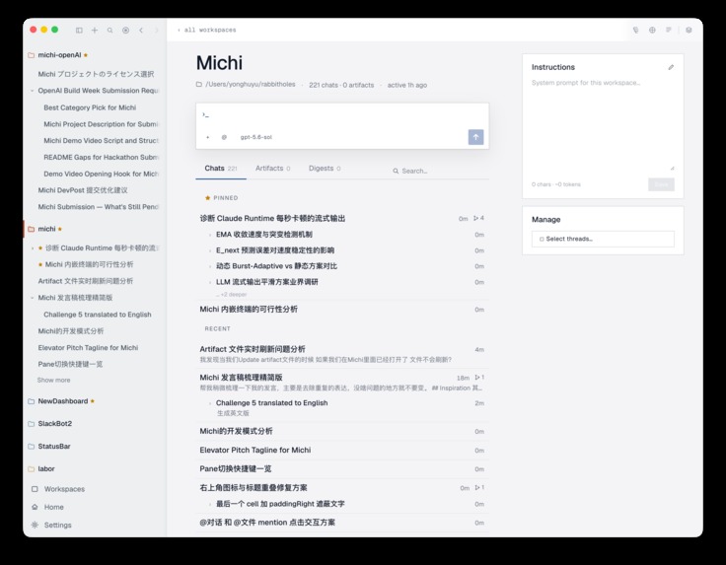The image size is (726, 565).
Task: Select Michi プロジェクトのライセンス選択 in sidebar
Action: (96, 74)
